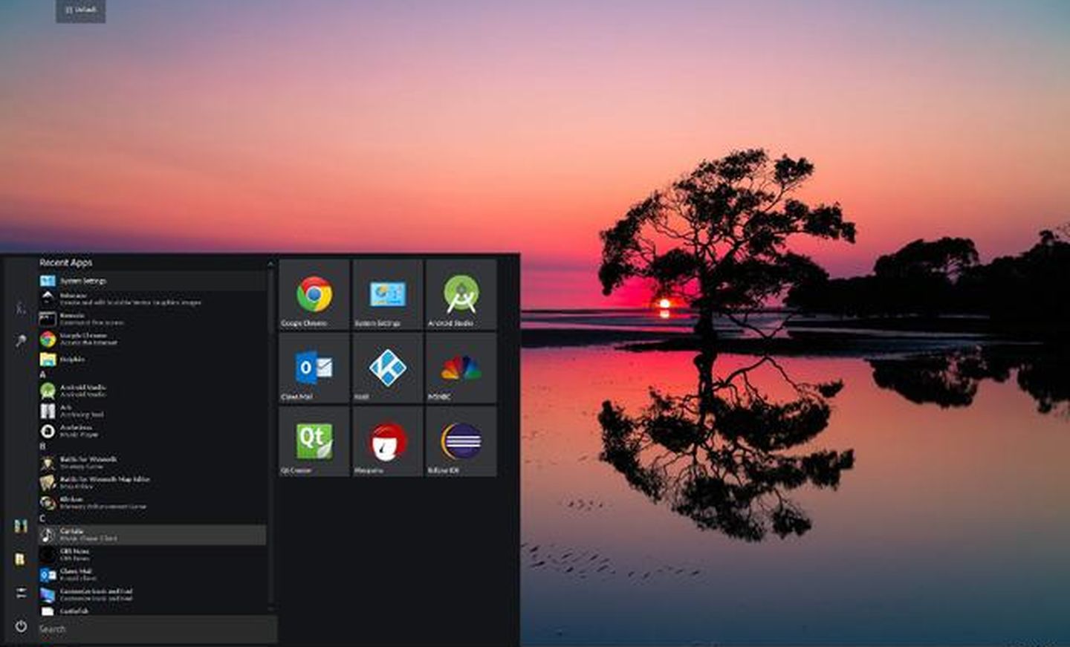
Task: Open the MSNBC tile
Action: 458,369
